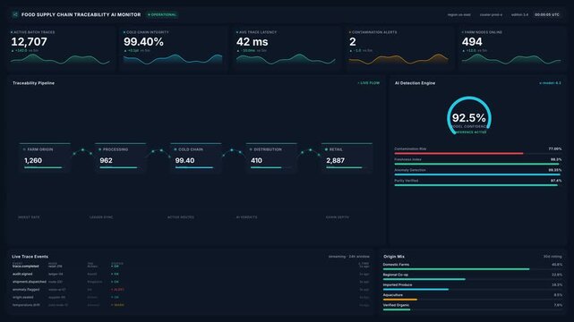Click the Cold Chain Integrity blue sparkline
Screen dimensions: 574x322
tap(173, 59)
